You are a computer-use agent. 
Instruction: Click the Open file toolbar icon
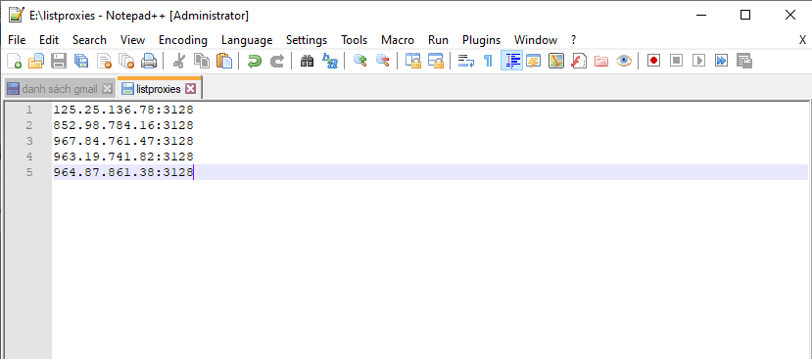click(35, 61)
